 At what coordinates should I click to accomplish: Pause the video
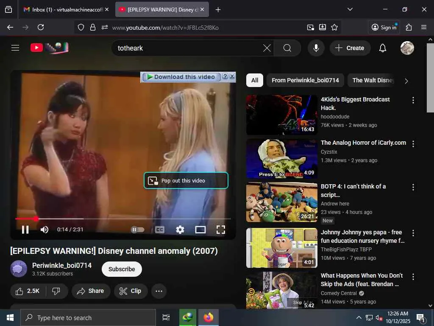click(x=25, y=230)
